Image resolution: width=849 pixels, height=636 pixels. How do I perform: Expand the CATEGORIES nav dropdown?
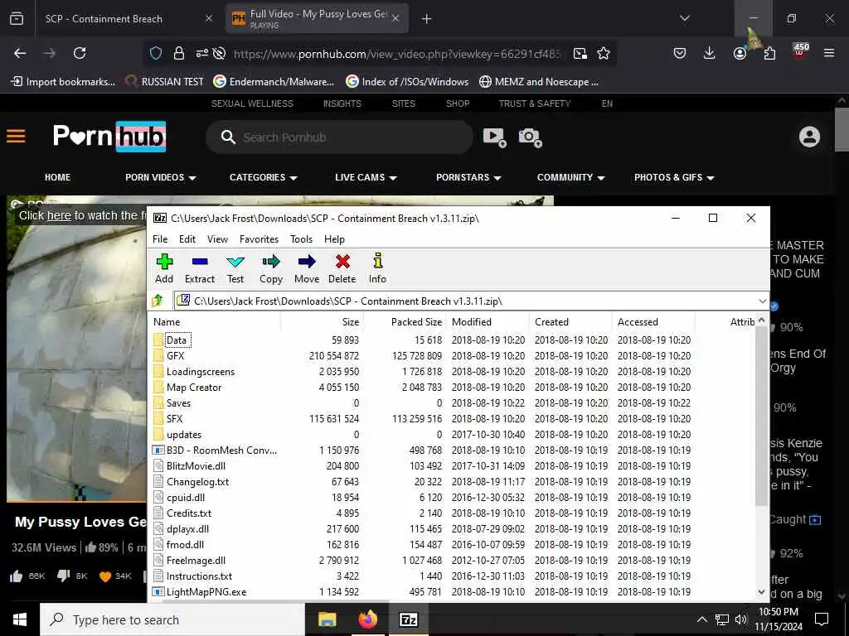(263, 177)
